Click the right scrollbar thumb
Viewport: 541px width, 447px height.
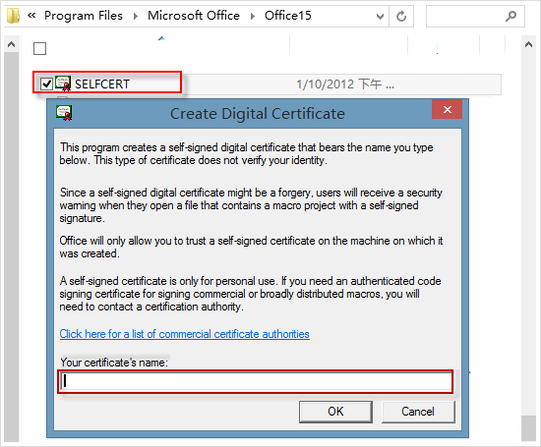click(x=528, y=428)
